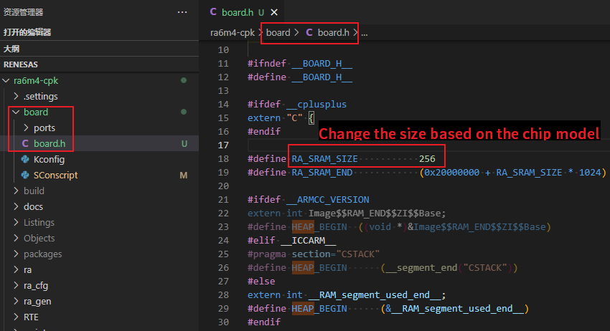Collapse the ra6m4-cpk root folder
The height and width of the screenshot is (331, 610).
[x=7, y=80]
